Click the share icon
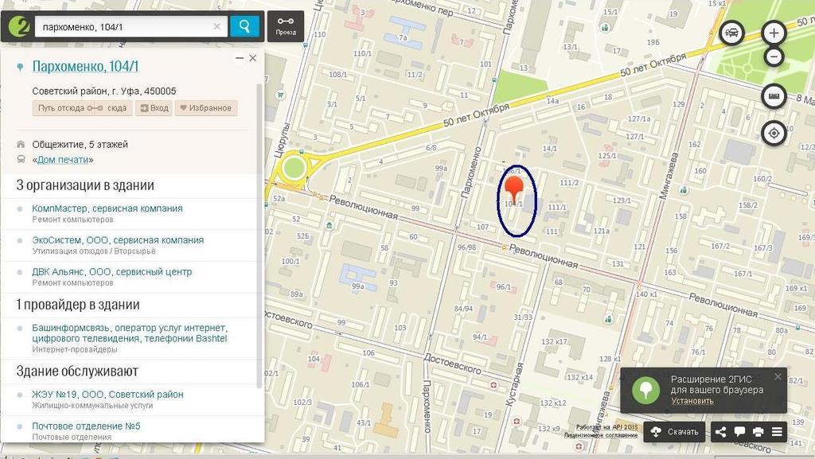 720,432
